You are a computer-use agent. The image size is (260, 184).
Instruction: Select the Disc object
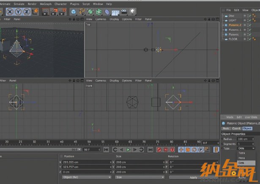pyautogui.click(x=231, y=16)
